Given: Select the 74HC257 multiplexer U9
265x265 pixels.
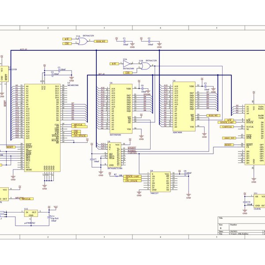Looking at the screenshot, I should [161, 182].
